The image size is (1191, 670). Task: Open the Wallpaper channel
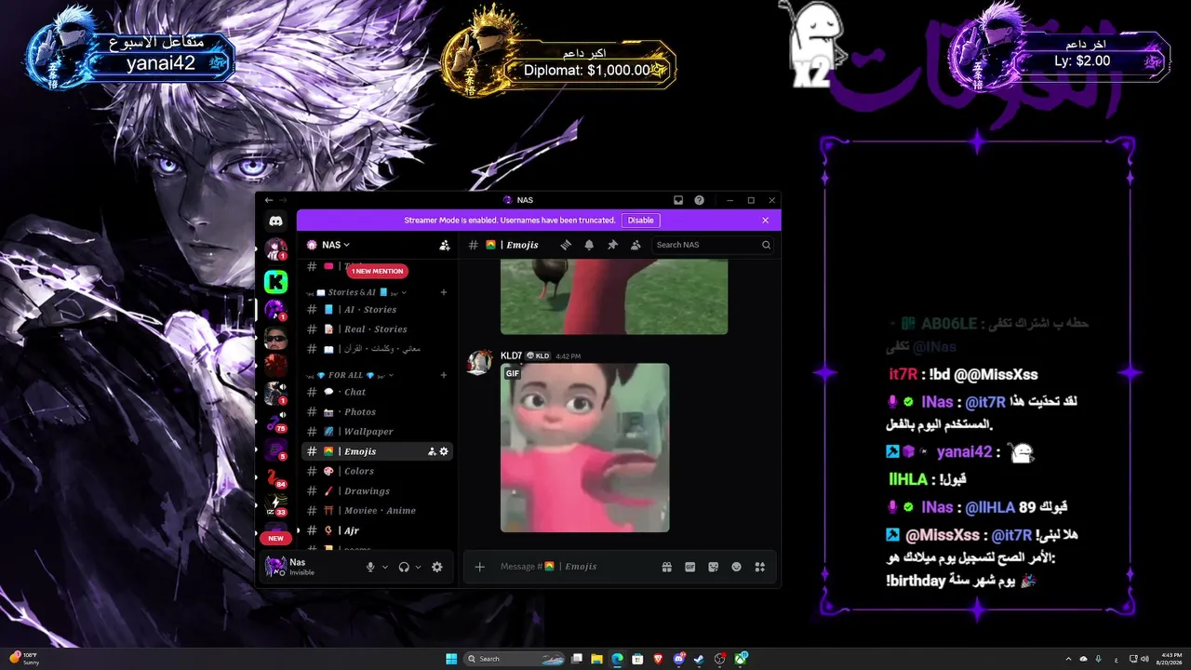pos(378,432)
